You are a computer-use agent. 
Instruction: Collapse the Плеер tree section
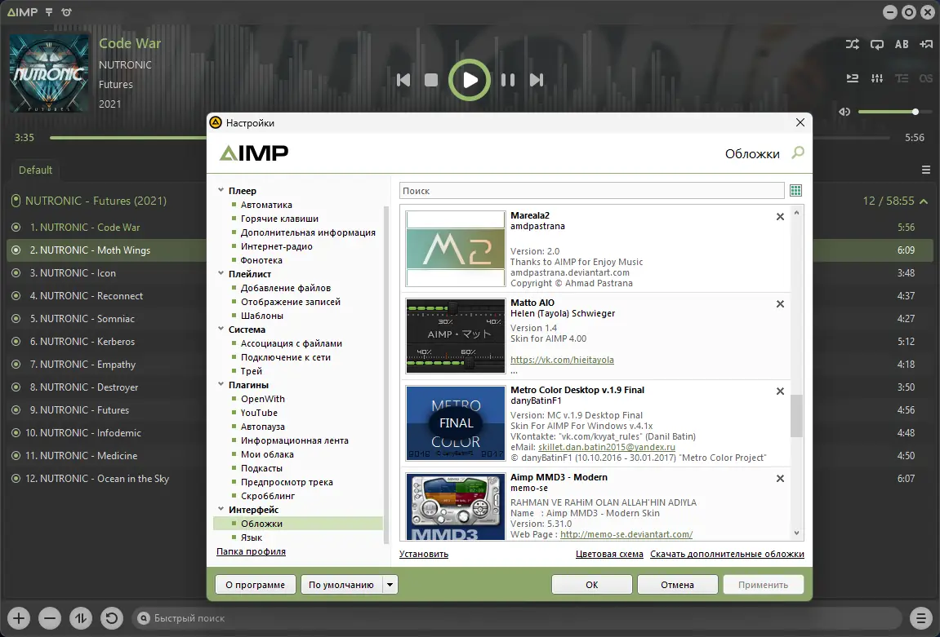click(221, 190)
